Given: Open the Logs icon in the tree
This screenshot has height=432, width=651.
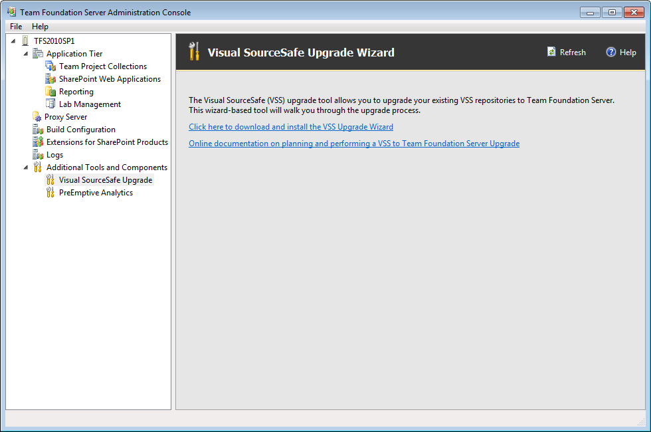Looking at the screenshot, I should pos(37,154).
